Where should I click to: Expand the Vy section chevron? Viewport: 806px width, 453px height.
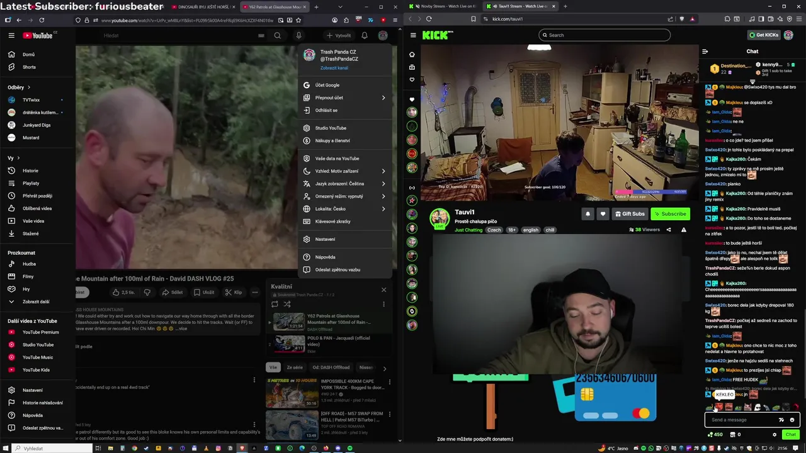[18, 158]
